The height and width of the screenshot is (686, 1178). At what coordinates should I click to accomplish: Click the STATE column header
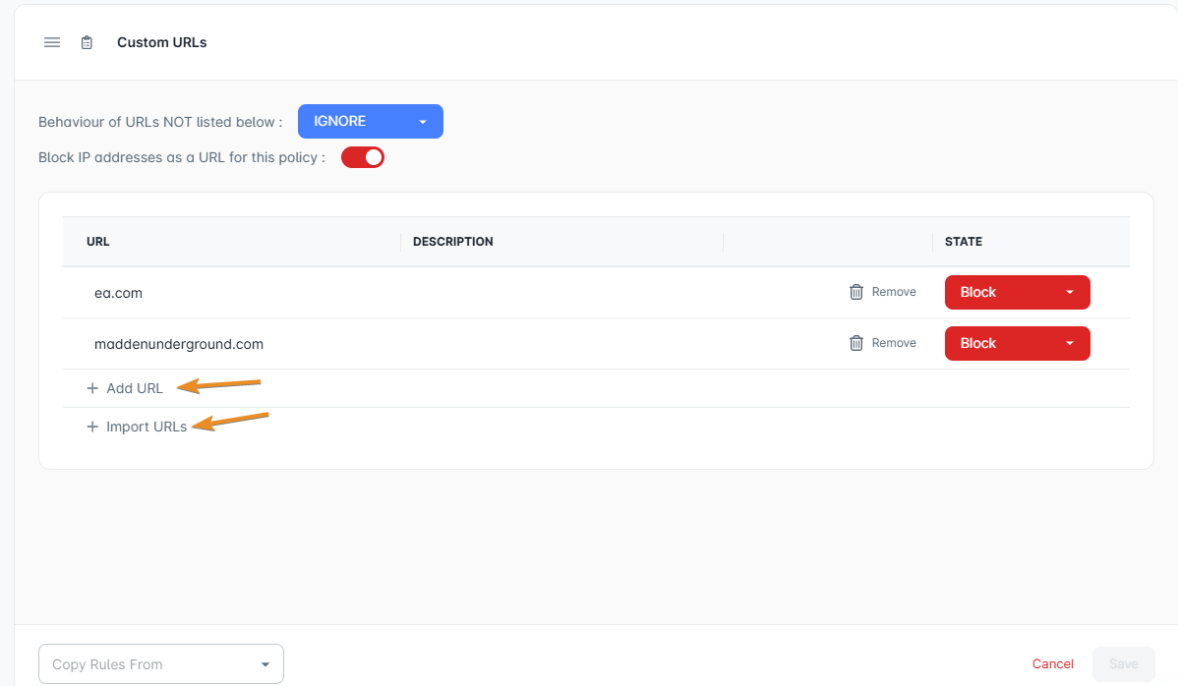click(963, 242)
